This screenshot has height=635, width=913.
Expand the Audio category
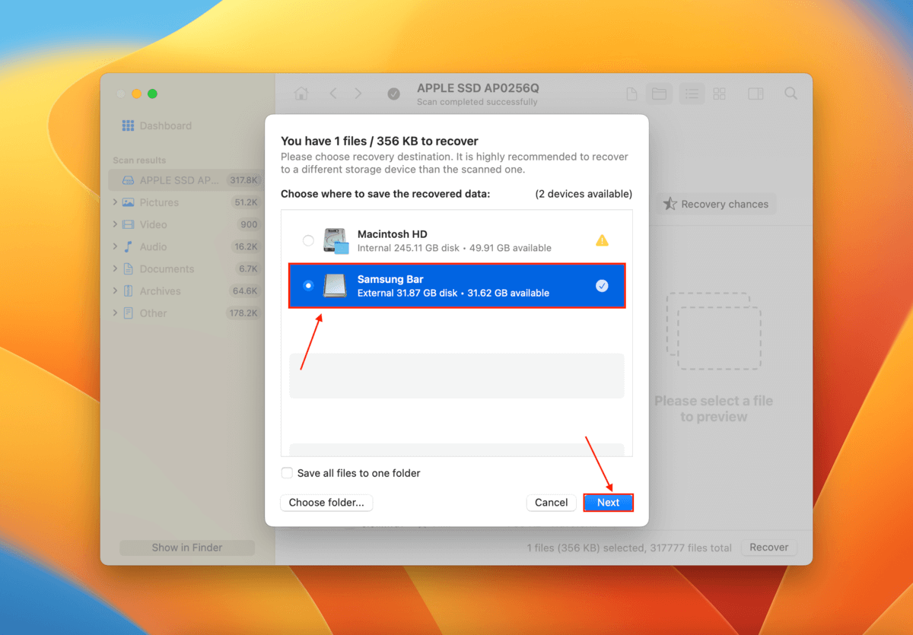pos(115,246)
